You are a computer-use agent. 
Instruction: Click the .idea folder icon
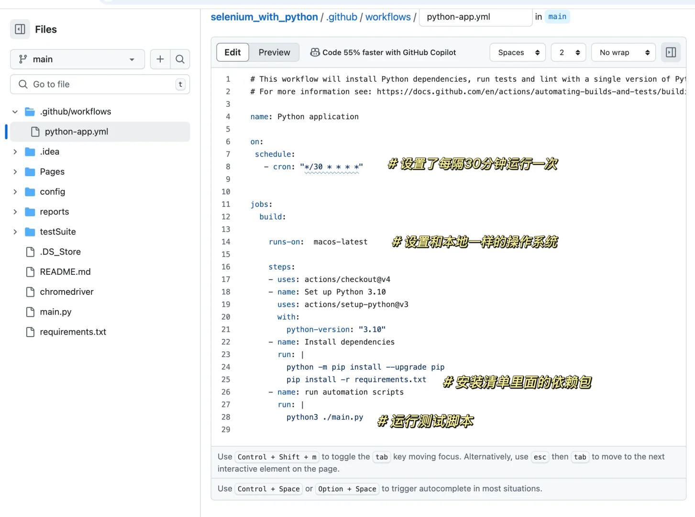[x=30, y=152]
